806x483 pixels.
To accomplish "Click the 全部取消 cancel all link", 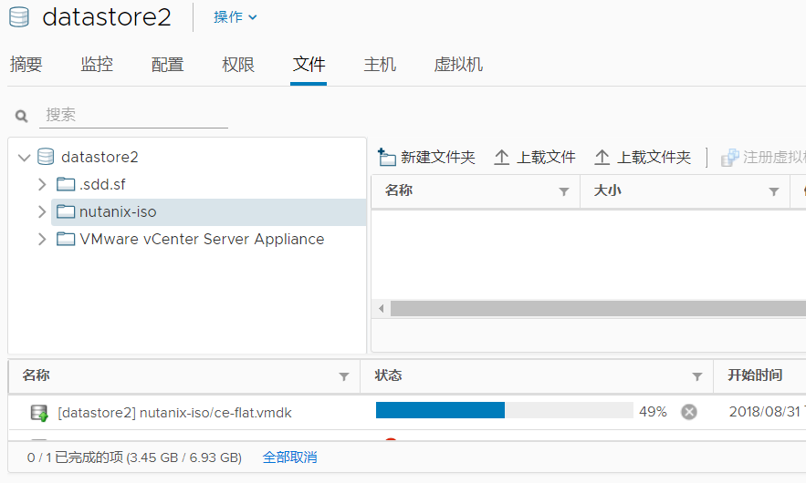I will tap(290, 457).
